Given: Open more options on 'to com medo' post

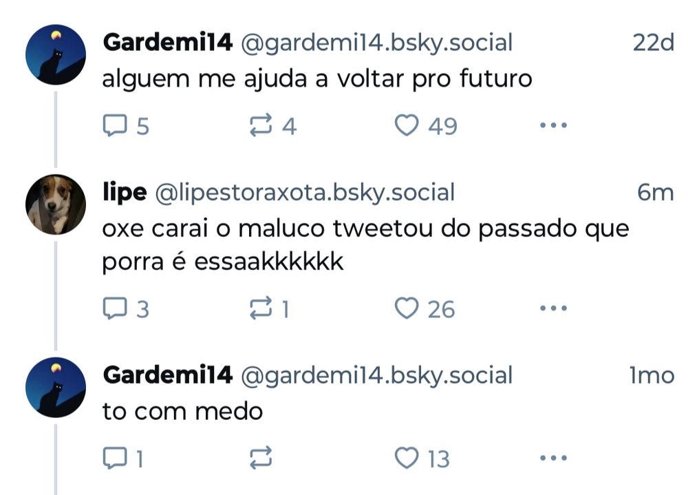Looking at the screenshot, I should pyautogui.click(x=552, y=457).
